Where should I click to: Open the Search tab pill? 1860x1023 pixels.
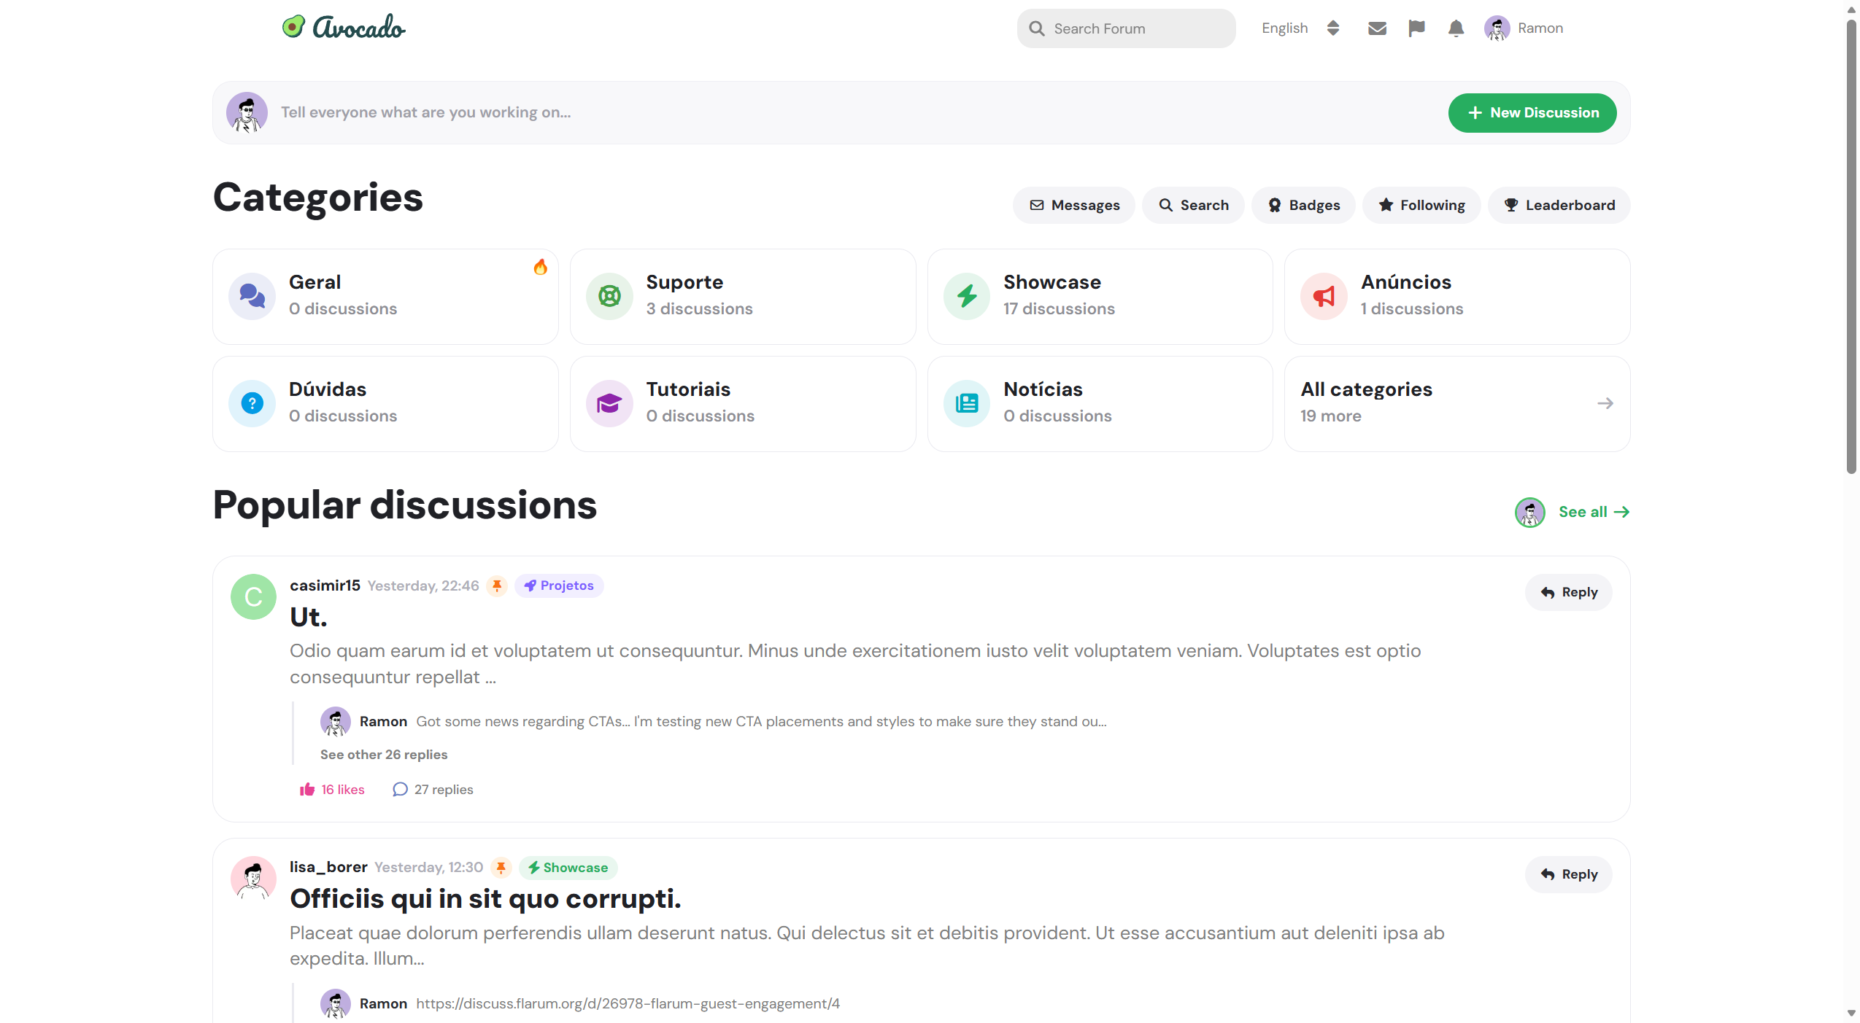[1193, 205]
